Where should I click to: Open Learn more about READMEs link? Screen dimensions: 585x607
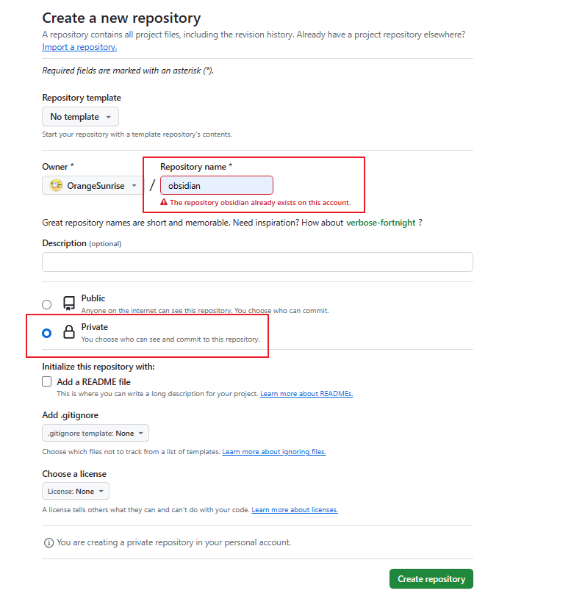click(x=306, y=394)
